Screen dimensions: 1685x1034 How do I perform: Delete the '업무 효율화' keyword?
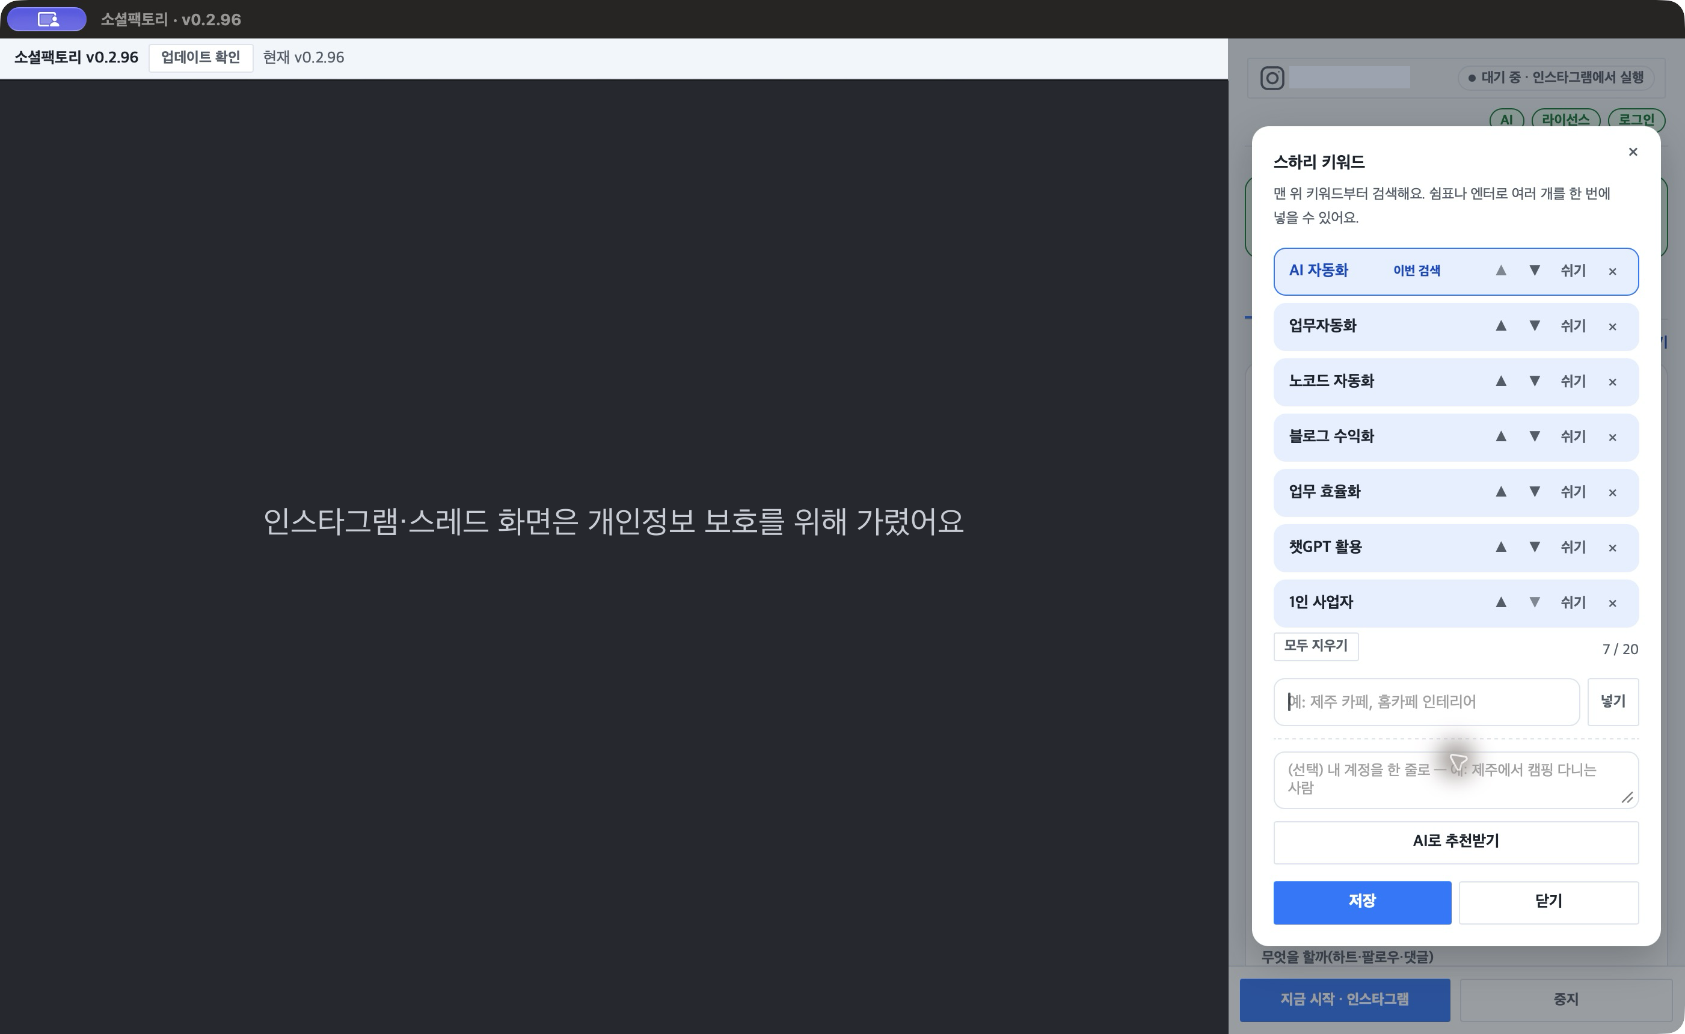(1612, 493)
